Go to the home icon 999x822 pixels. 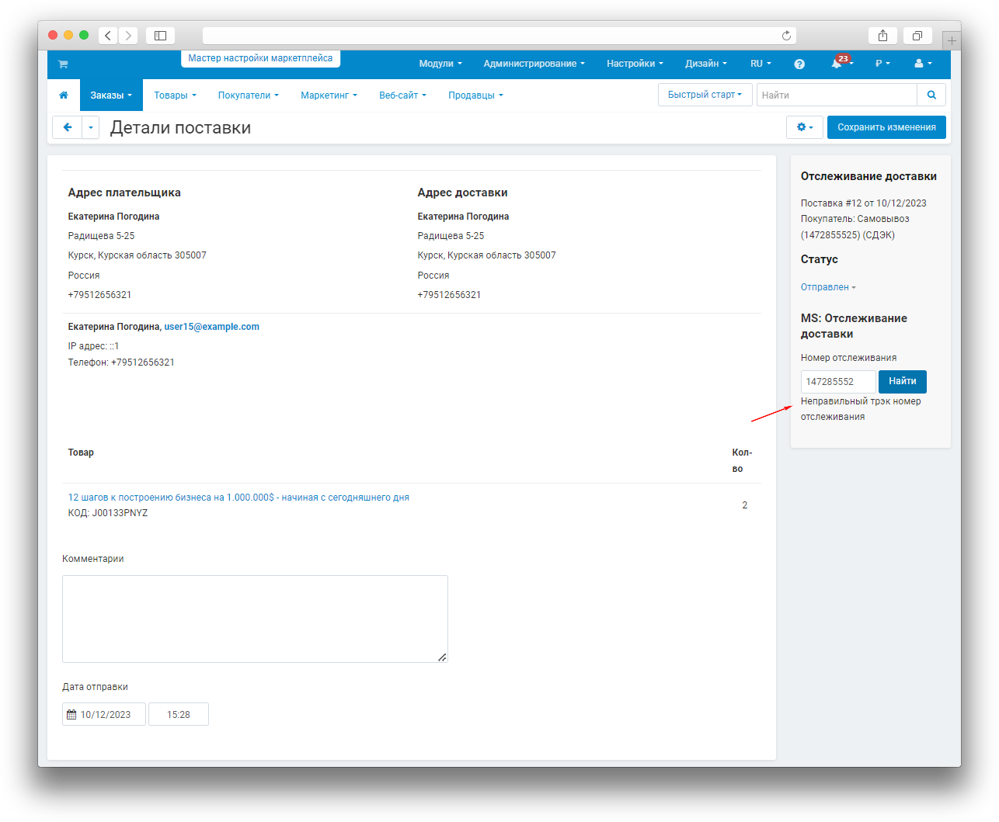click(64, 95)
